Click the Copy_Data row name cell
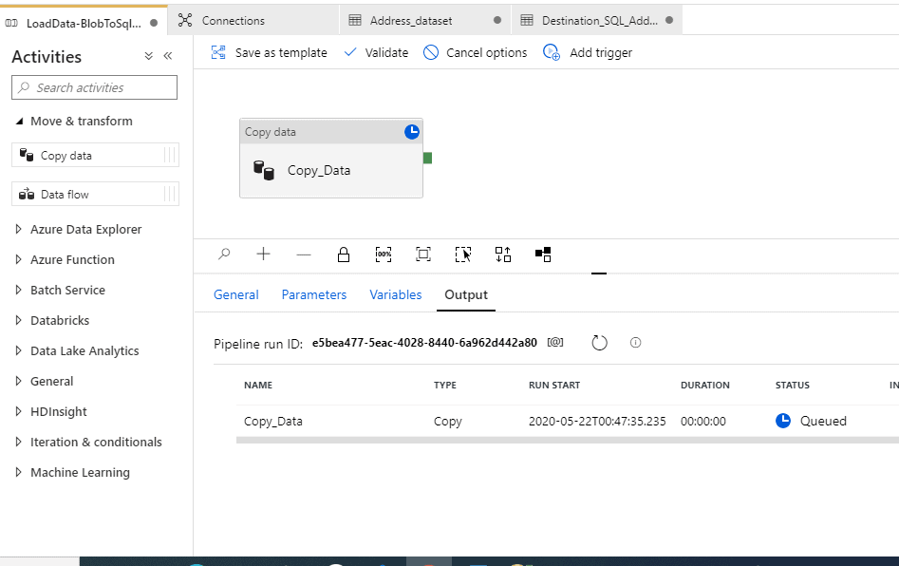The height and width of the screenshot is (566, 899). point(272,422)
